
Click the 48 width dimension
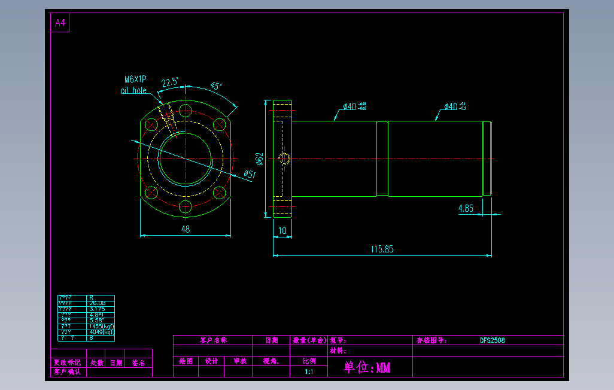click(186, 229)
